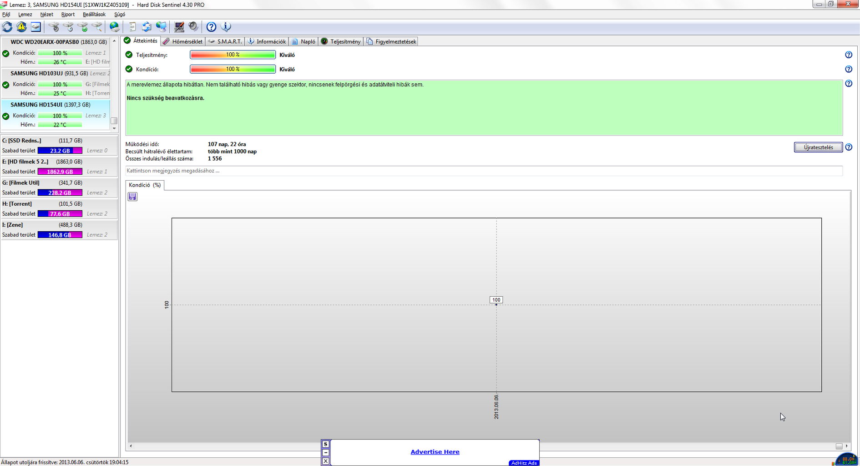Click the AdHitz Ads label

(x=524, y=463)
